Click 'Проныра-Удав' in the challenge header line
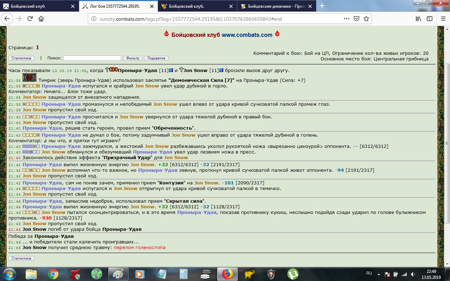The width and height of the screenshot is (450, 281). coord(137,70)
